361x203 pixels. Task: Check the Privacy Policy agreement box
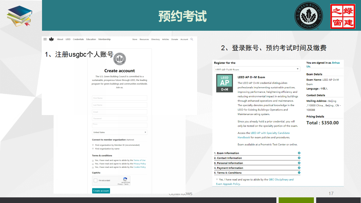click(93, 164)
